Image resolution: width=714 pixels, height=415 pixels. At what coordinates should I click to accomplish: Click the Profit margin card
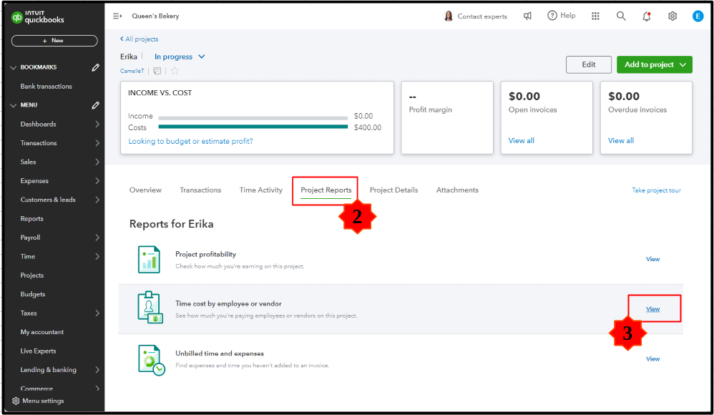[447, 117]
